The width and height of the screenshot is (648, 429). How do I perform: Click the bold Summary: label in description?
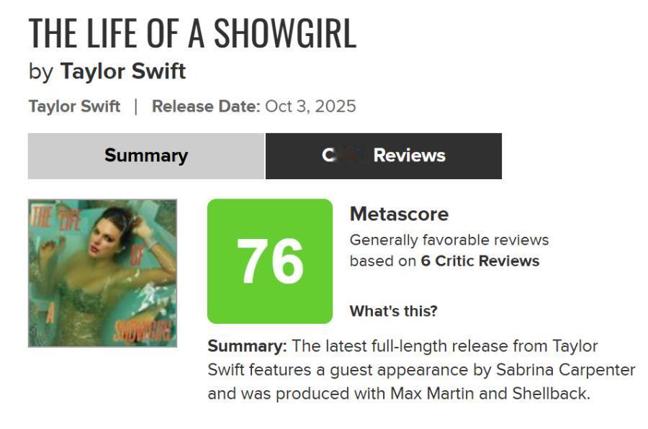pos(247,346)
